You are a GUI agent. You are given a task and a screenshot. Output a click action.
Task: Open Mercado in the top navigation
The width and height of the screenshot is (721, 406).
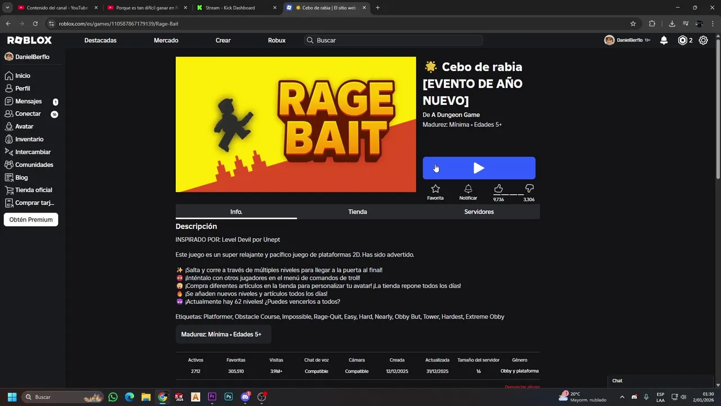(x=166, y=41)
